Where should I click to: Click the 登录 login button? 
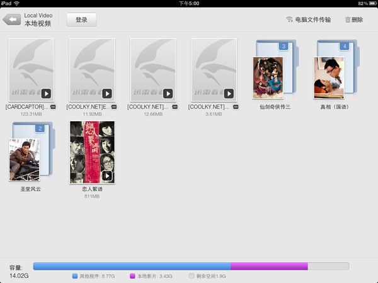(81, 19)
